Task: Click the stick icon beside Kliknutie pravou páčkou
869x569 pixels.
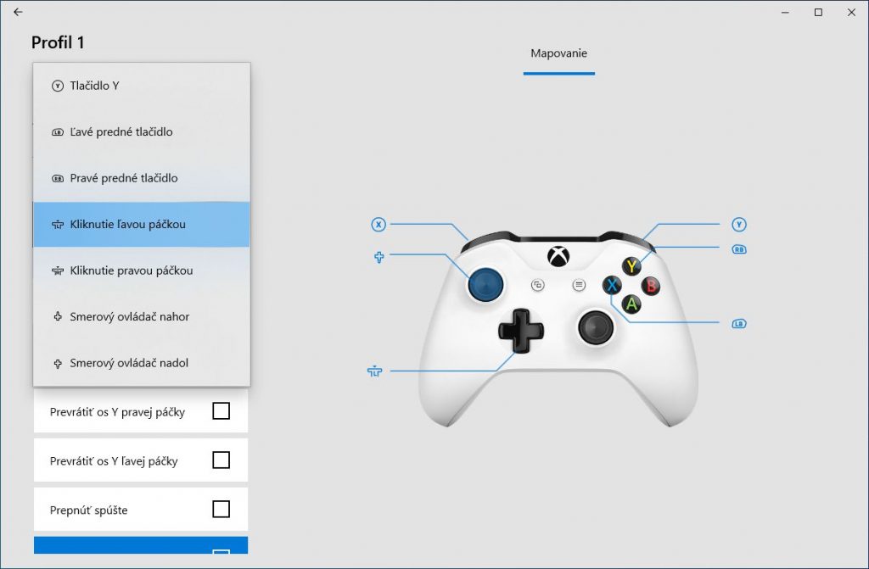Action: click(58, 271)
